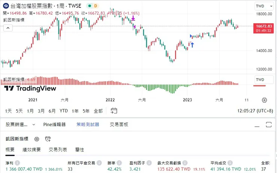Click info icon next to 最大交易虧損
277x173 pixels.
185,163
